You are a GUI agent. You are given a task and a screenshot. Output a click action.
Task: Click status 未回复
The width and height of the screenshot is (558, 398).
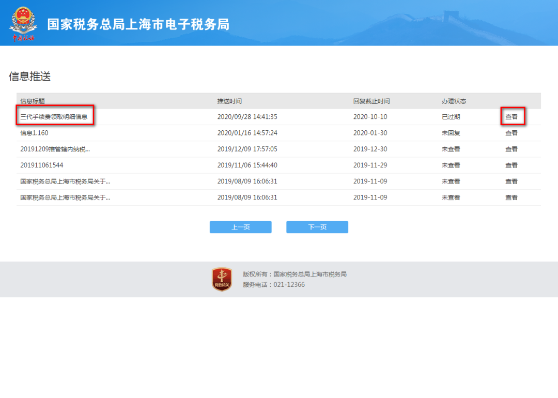click(451, 133)
